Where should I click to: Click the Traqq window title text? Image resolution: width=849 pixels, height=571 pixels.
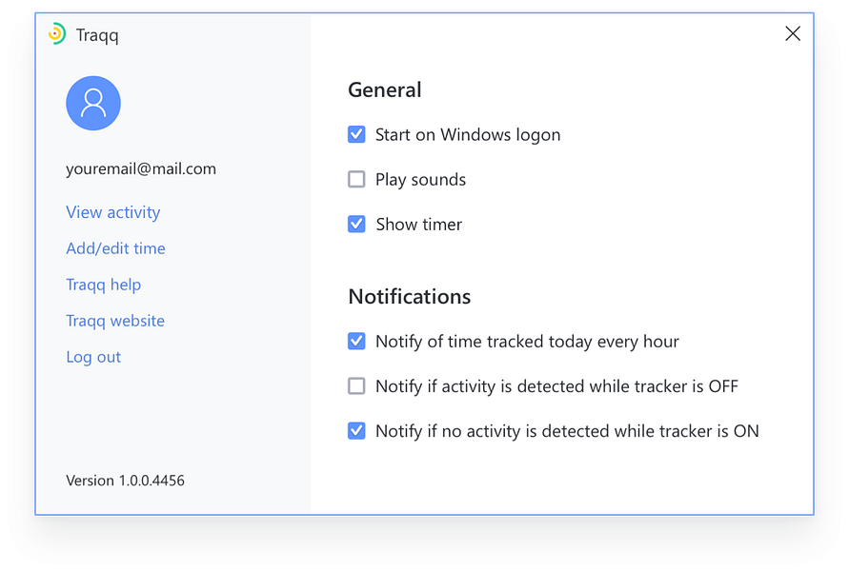pos(97,35)
